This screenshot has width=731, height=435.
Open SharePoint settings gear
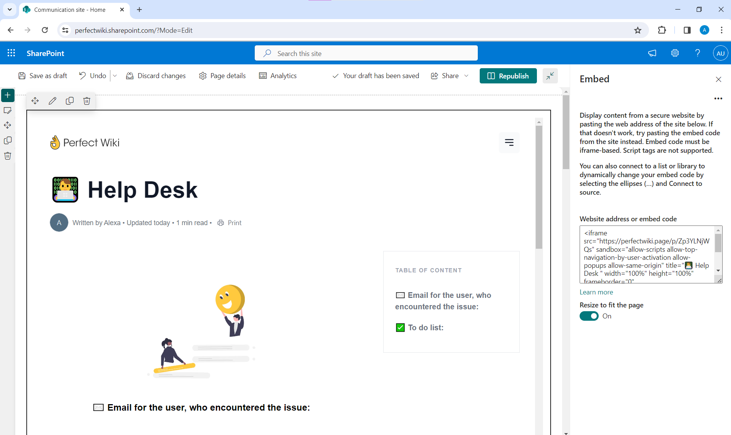click(x=675, y=53)
